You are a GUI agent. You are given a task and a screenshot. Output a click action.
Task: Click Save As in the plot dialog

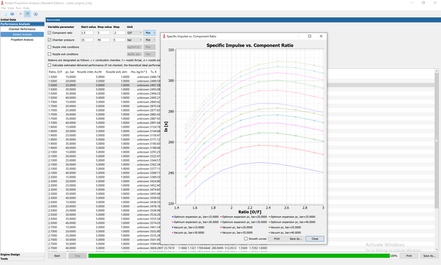(x=296, y=238)
